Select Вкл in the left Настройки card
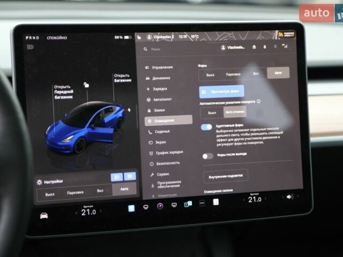 [100, 191]
